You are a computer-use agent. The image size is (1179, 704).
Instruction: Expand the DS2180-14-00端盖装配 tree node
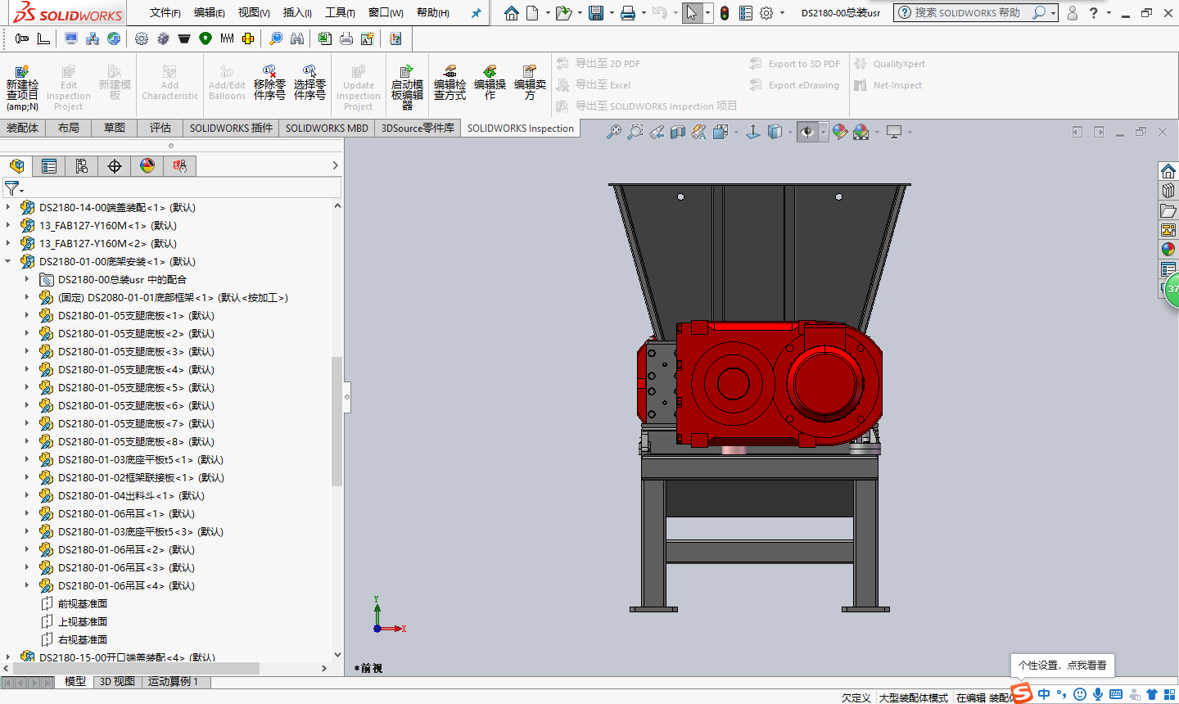[x=8, y=208]
